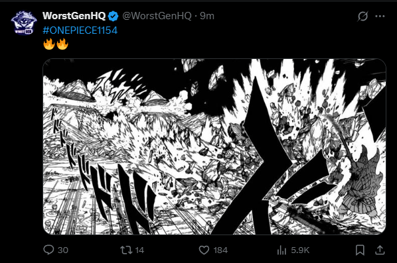Share the post via upload arrow icon
The width and height of the screenshot is (397, 263).
(380, 250)
